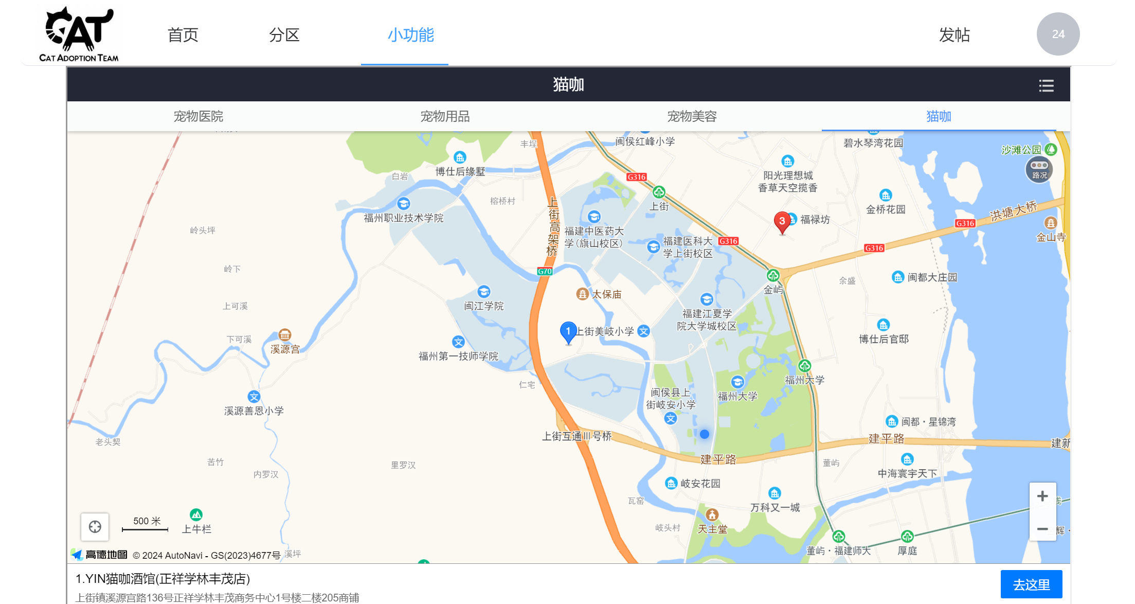Select the 猫咖 category tab

[x=939, y=116]
